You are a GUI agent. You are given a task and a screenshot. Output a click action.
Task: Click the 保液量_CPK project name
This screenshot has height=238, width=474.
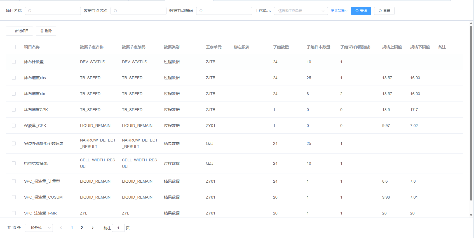click(x=35, y=126)
